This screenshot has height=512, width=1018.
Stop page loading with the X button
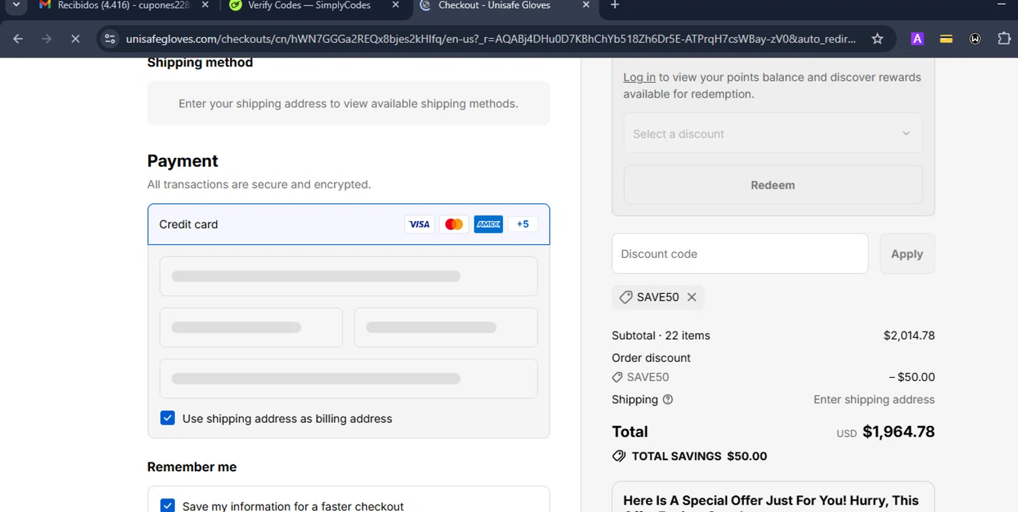click(75, 39)
